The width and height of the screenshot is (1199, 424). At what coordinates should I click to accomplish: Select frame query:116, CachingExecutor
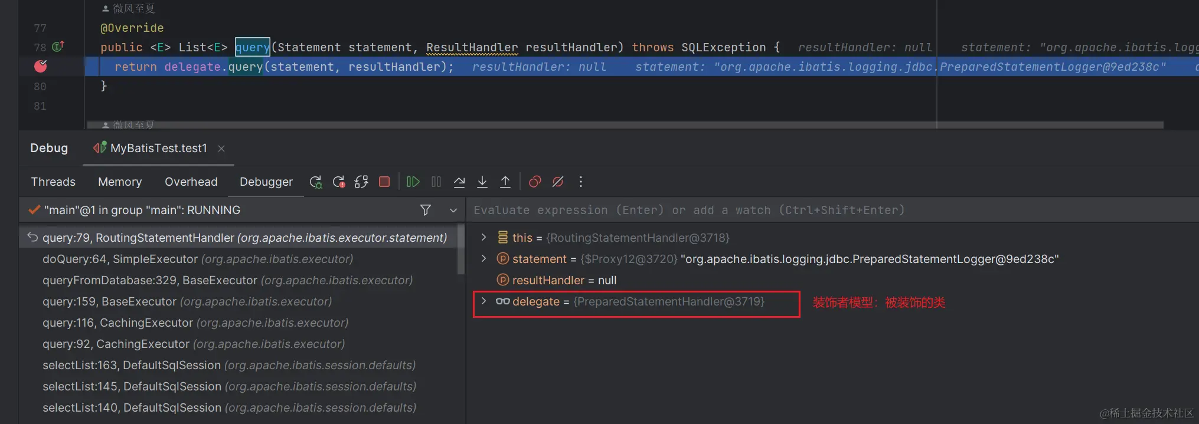click(x=240, y=323)
